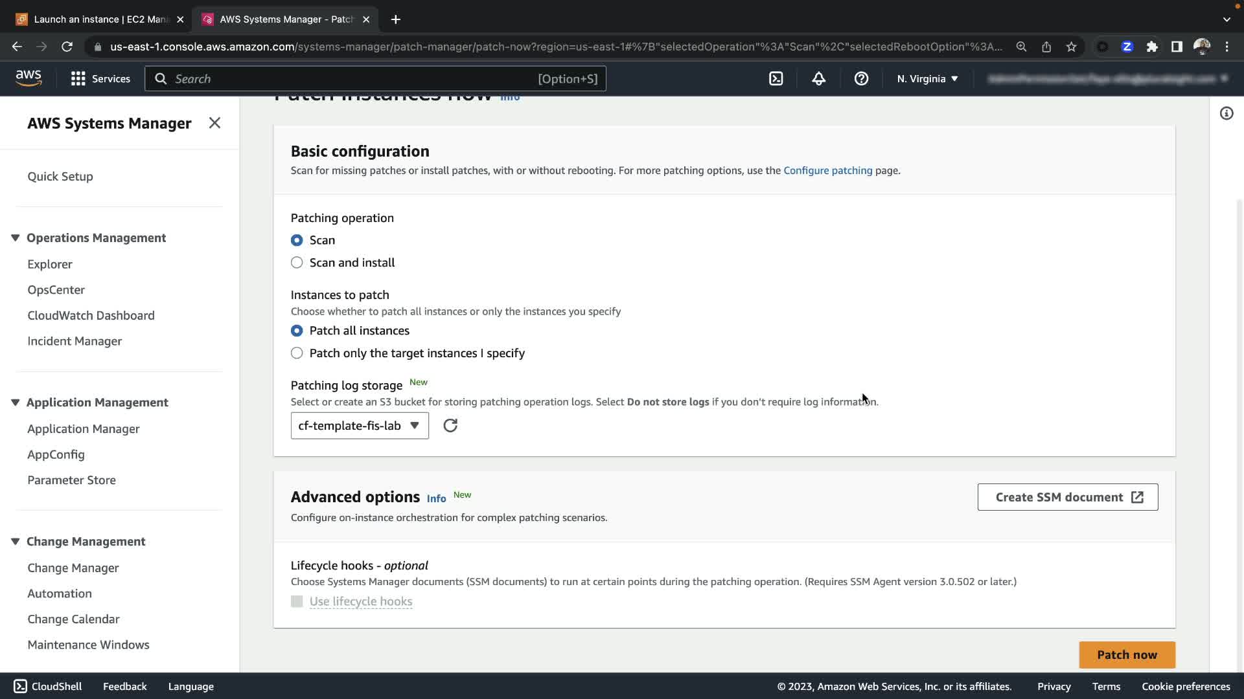This screenshot has height=699, width=1244.
Task: Click the AWS logo home icon
Action: 29,78
